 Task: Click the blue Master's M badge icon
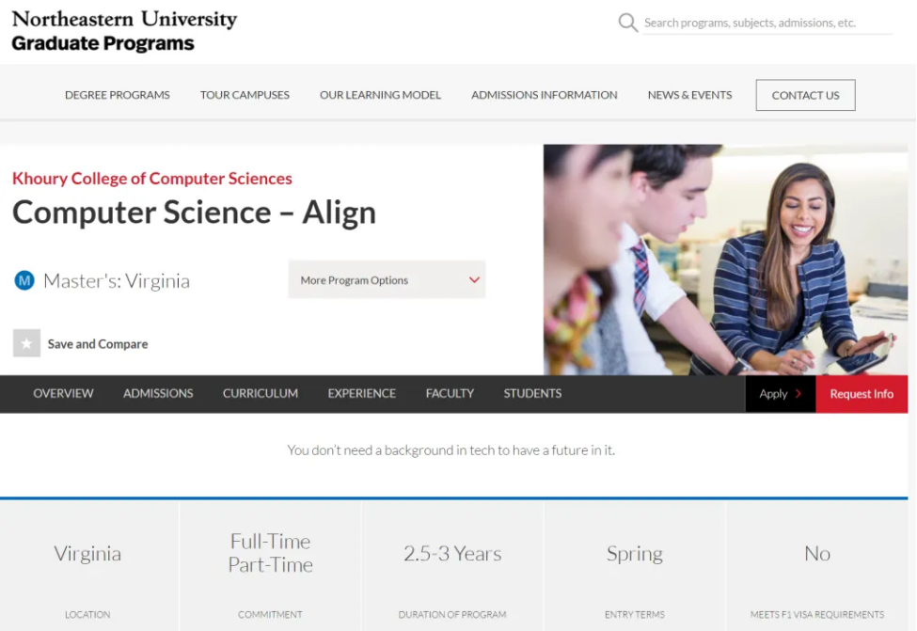[24, 280]
